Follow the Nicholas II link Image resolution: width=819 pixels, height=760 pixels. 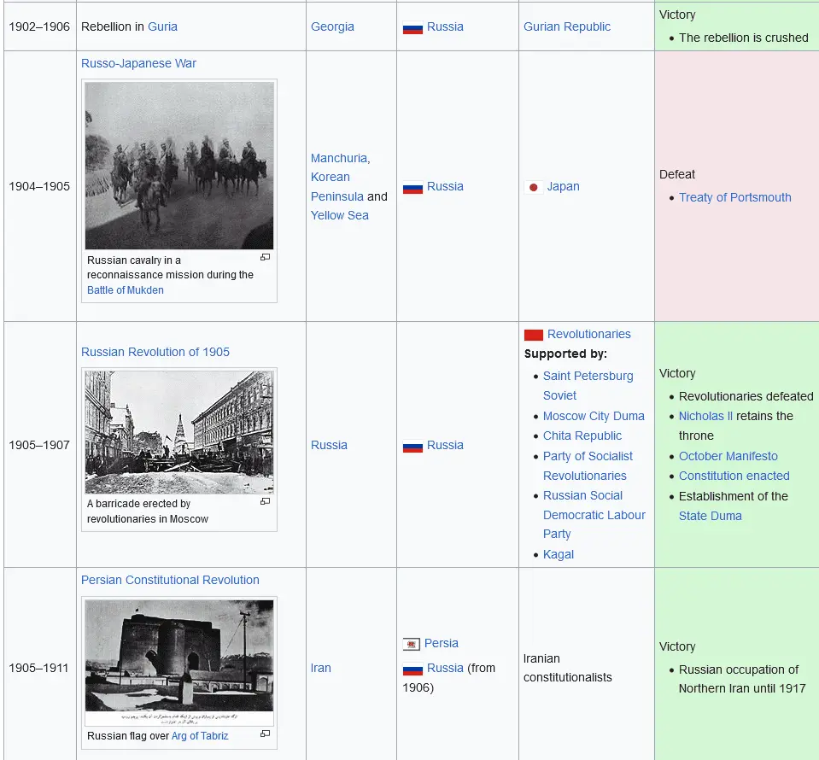(x=705, y=416)
